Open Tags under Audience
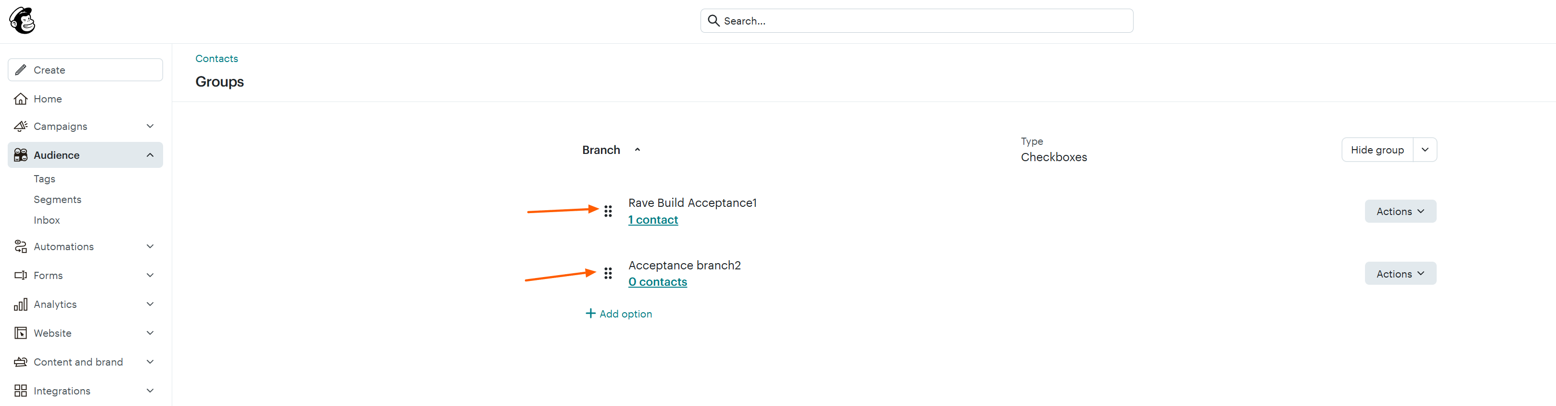This screenshot has height=406, width=1556. [x=44, y=179]
